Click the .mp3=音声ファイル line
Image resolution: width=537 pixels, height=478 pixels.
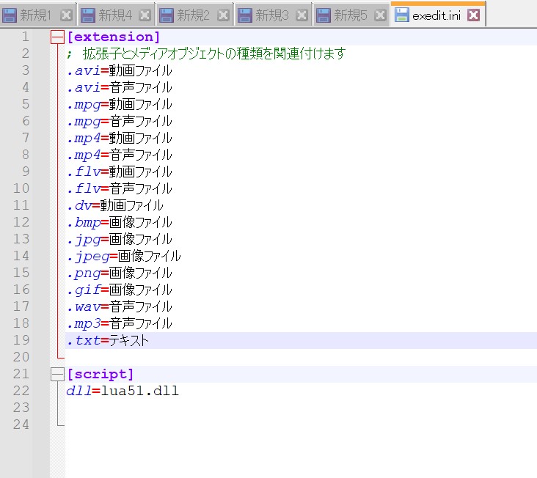pos(120,323)
